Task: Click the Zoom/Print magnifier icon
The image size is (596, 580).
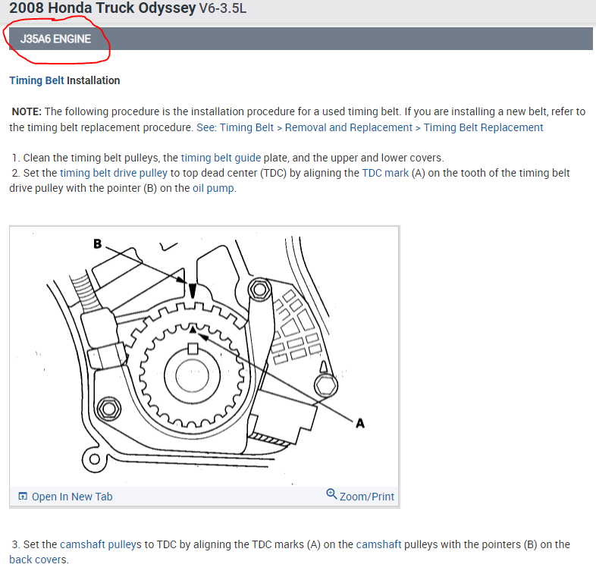Action: tap(331, 494)
